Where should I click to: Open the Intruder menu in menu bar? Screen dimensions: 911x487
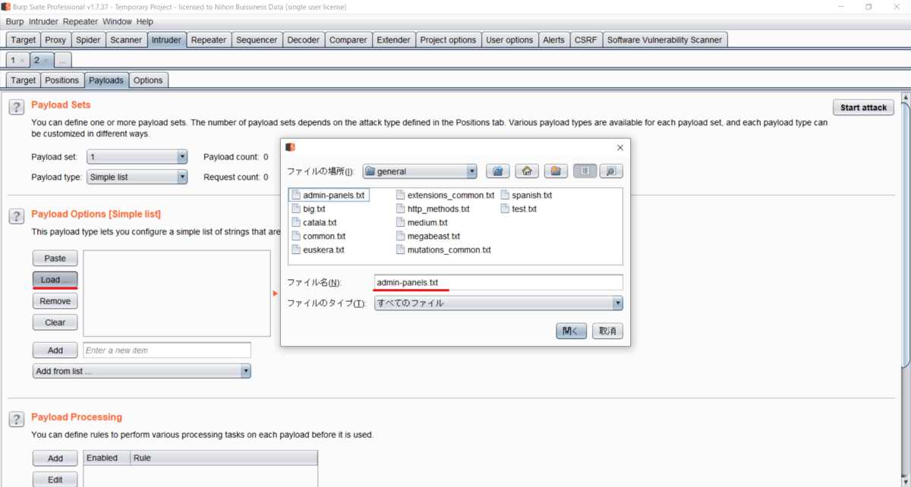44,21
